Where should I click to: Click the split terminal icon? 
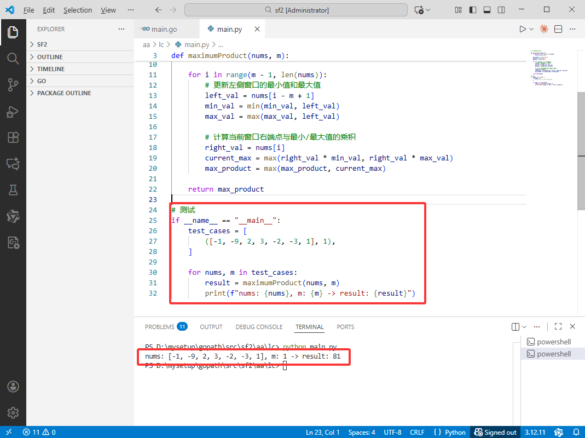pos(516,327)
